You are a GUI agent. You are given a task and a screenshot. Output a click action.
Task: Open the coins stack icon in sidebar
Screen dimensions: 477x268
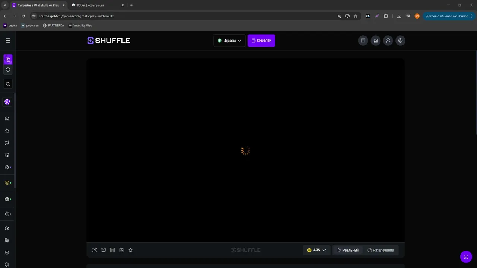coord(7,240)
